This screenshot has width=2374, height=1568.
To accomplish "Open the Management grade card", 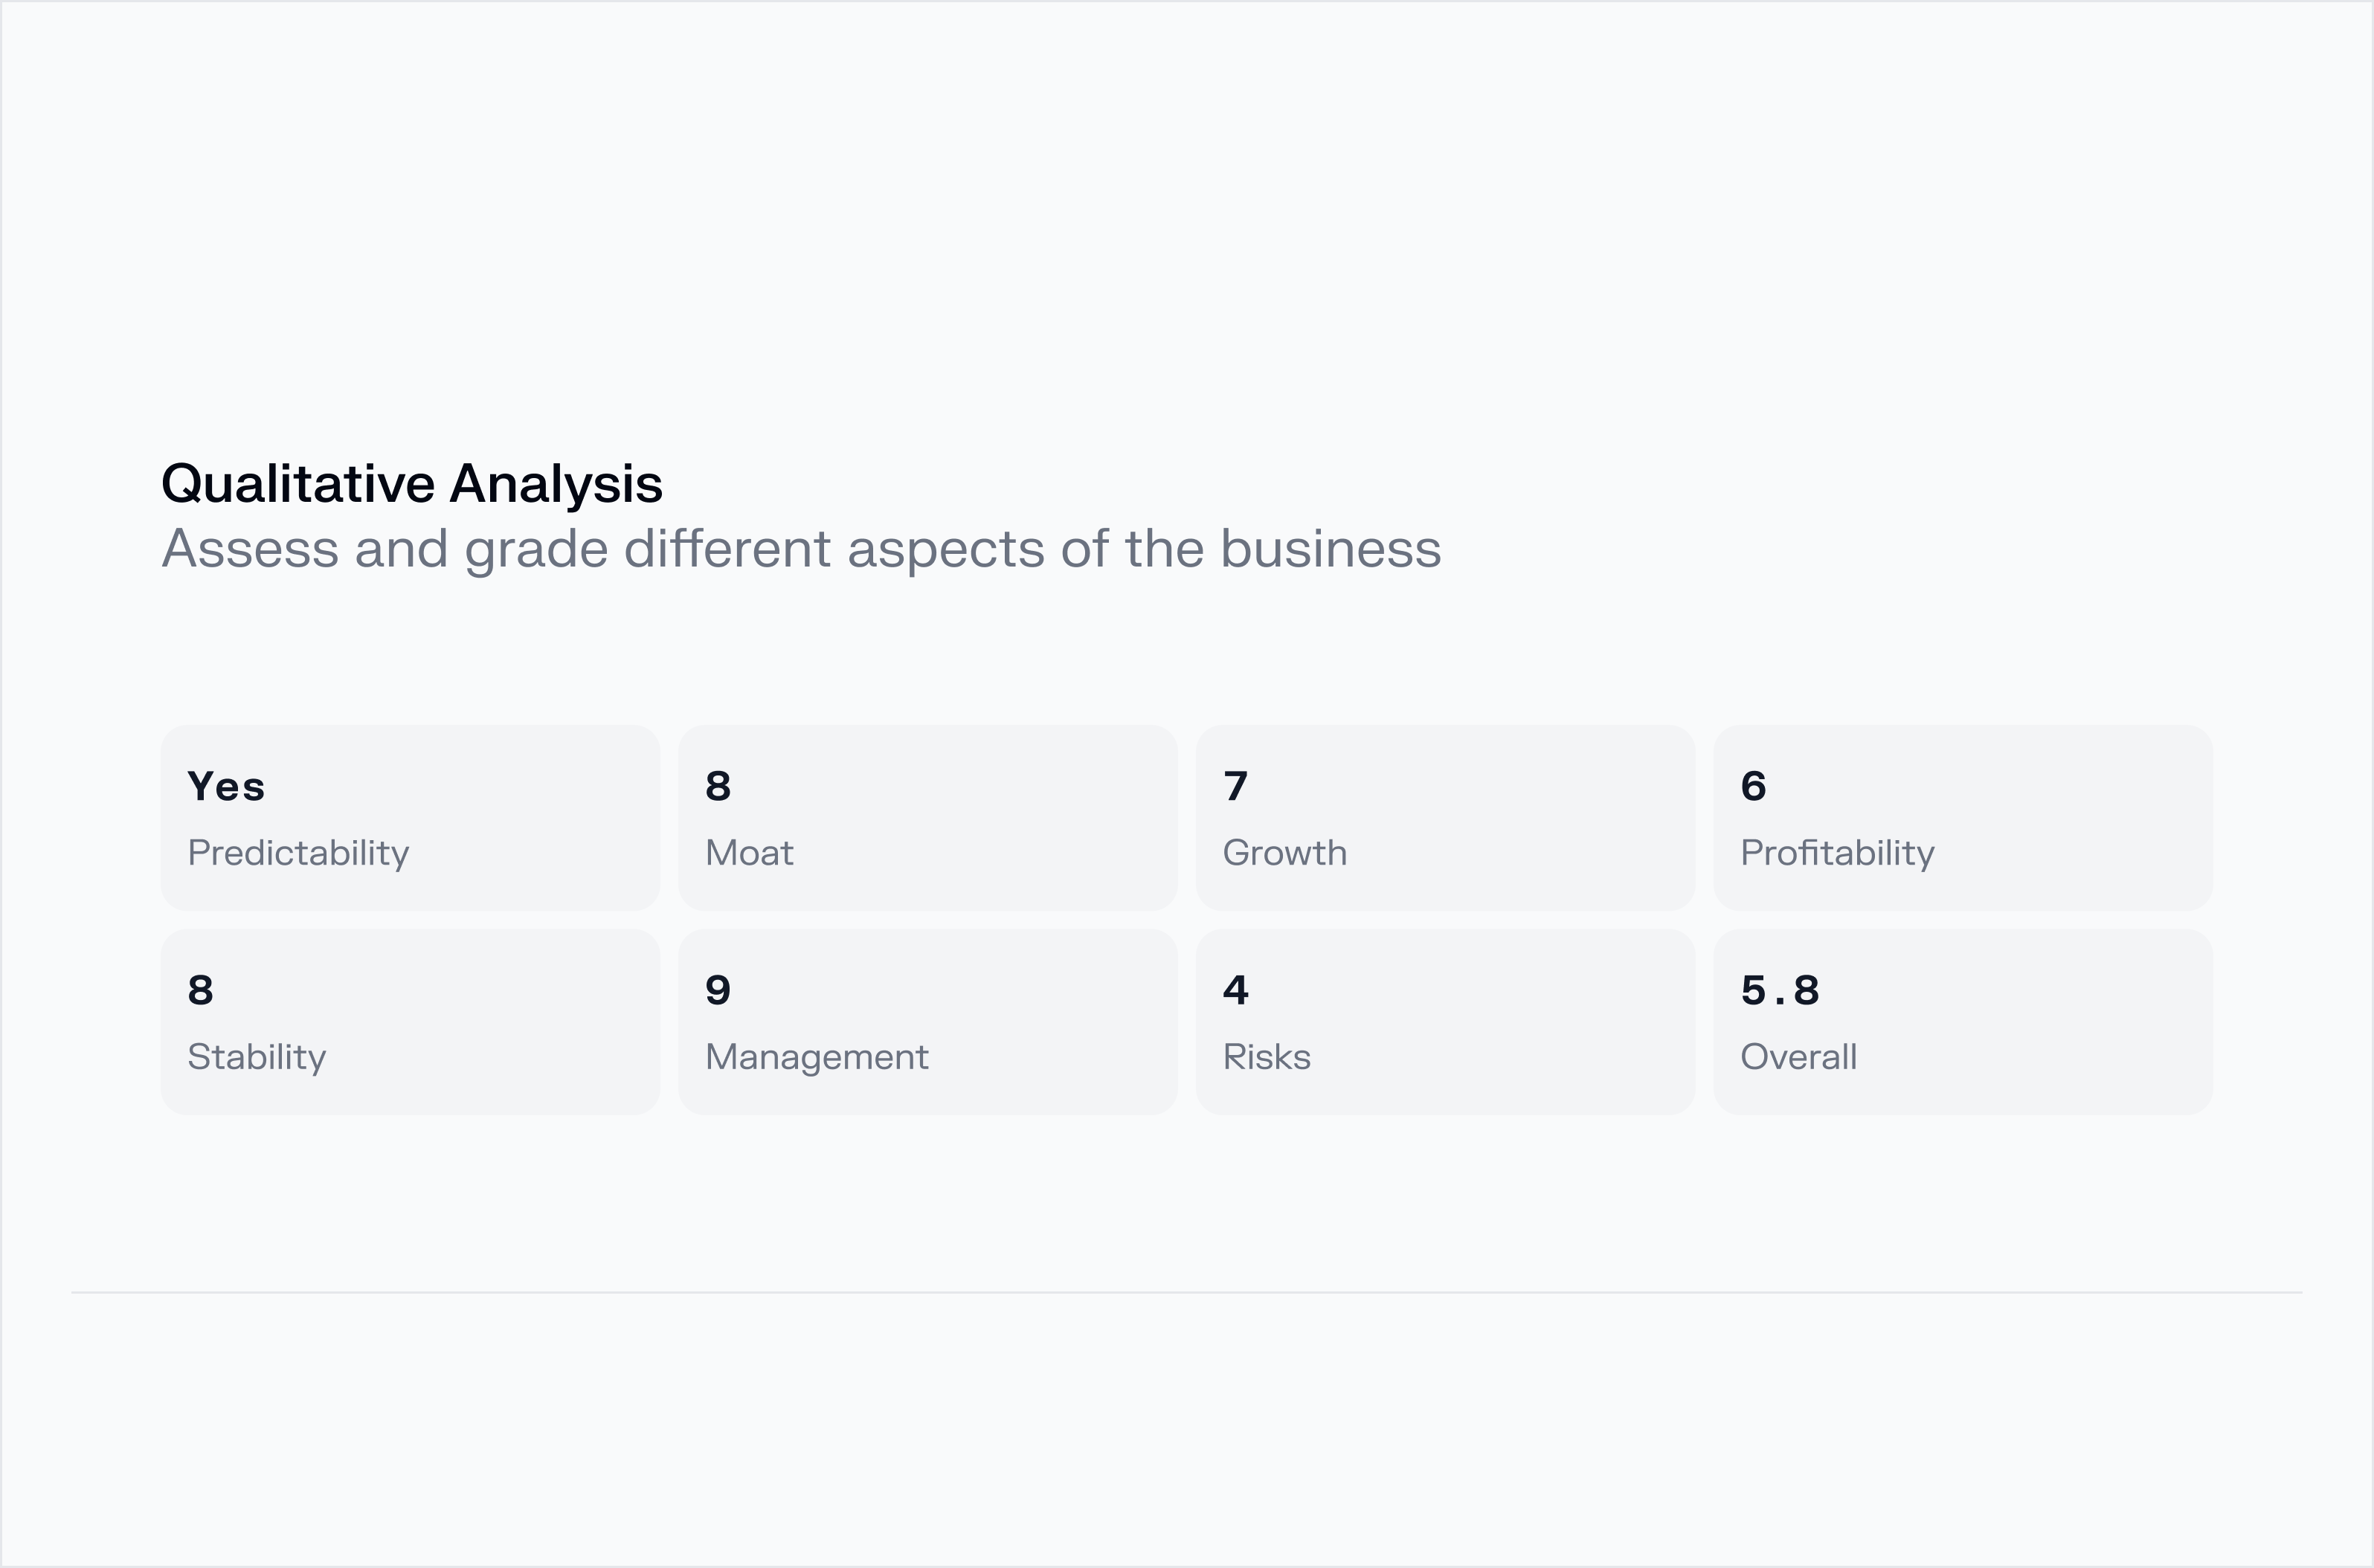I will tap(927, 1021).
